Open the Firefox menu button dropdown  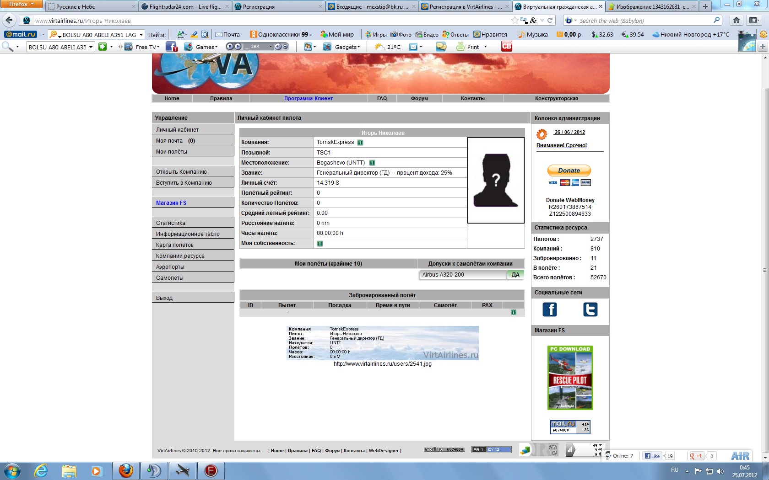pyautogui.click(x=22, y=4)
